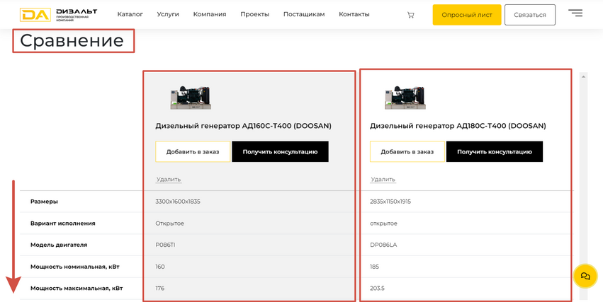Viewport: 603px width, 302px height.
Task: Get consultation for АД180С-Т400 generator
Action: 495,151
